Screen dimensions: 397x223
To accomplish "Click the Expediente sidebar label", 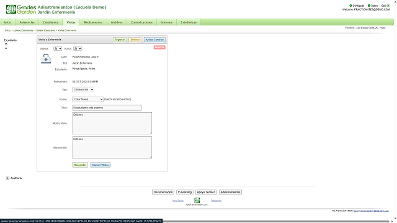I will click(11, 40).
